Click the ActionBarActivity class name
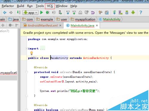The width and height of the screenshot is (149, 111). 96,58
